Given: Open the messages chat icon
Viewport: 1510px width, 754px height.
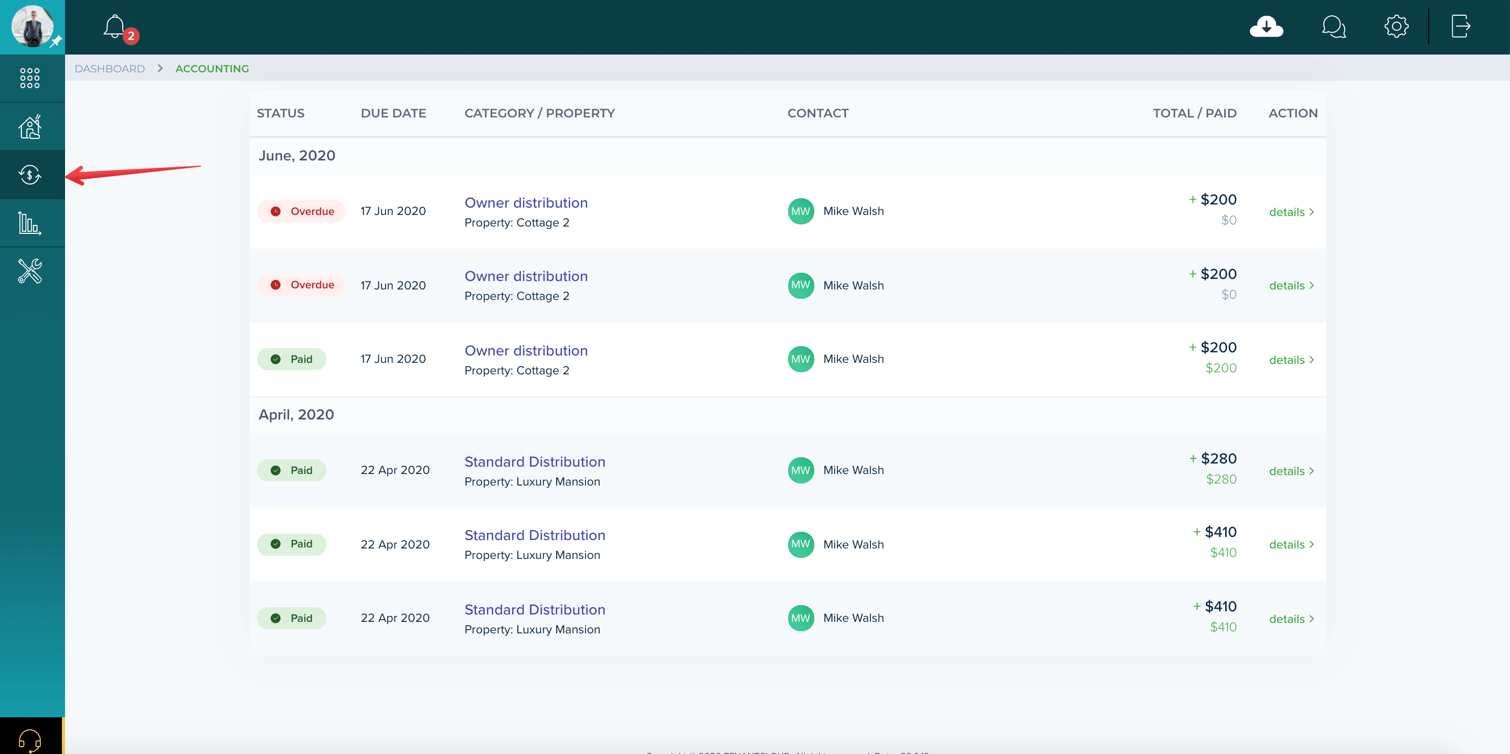Looking at the screenshot, I should [1334, 27].
